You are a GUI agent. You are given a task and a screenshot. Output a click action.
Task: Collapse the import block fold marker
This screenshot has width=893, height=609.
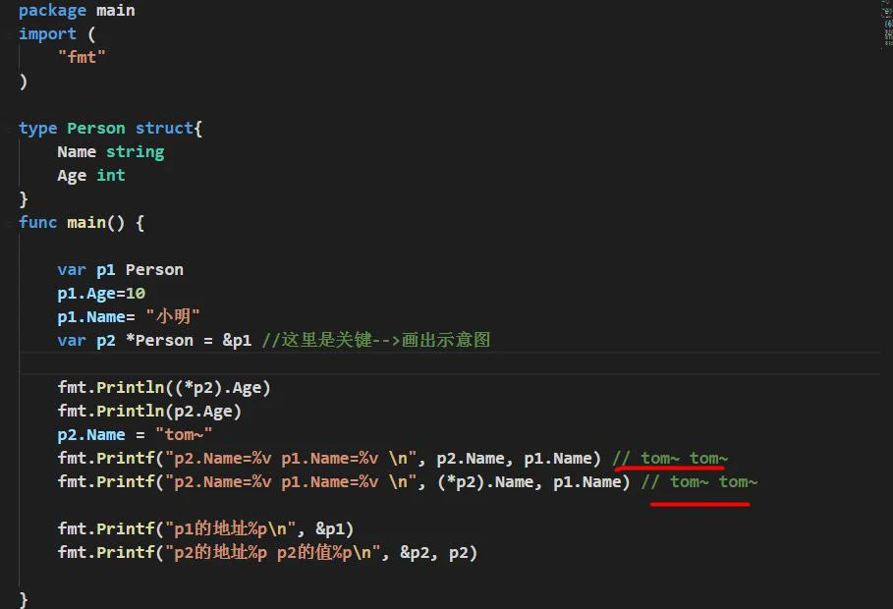pyautogui.click(x=9, y=34)
